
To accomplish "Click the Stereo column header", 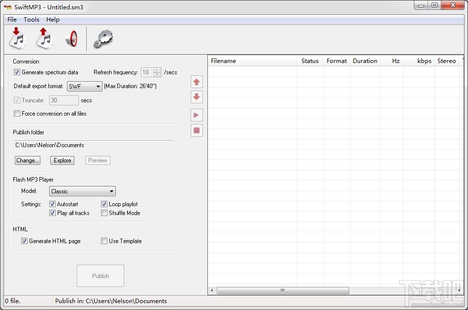I will (x=447, y=61).
